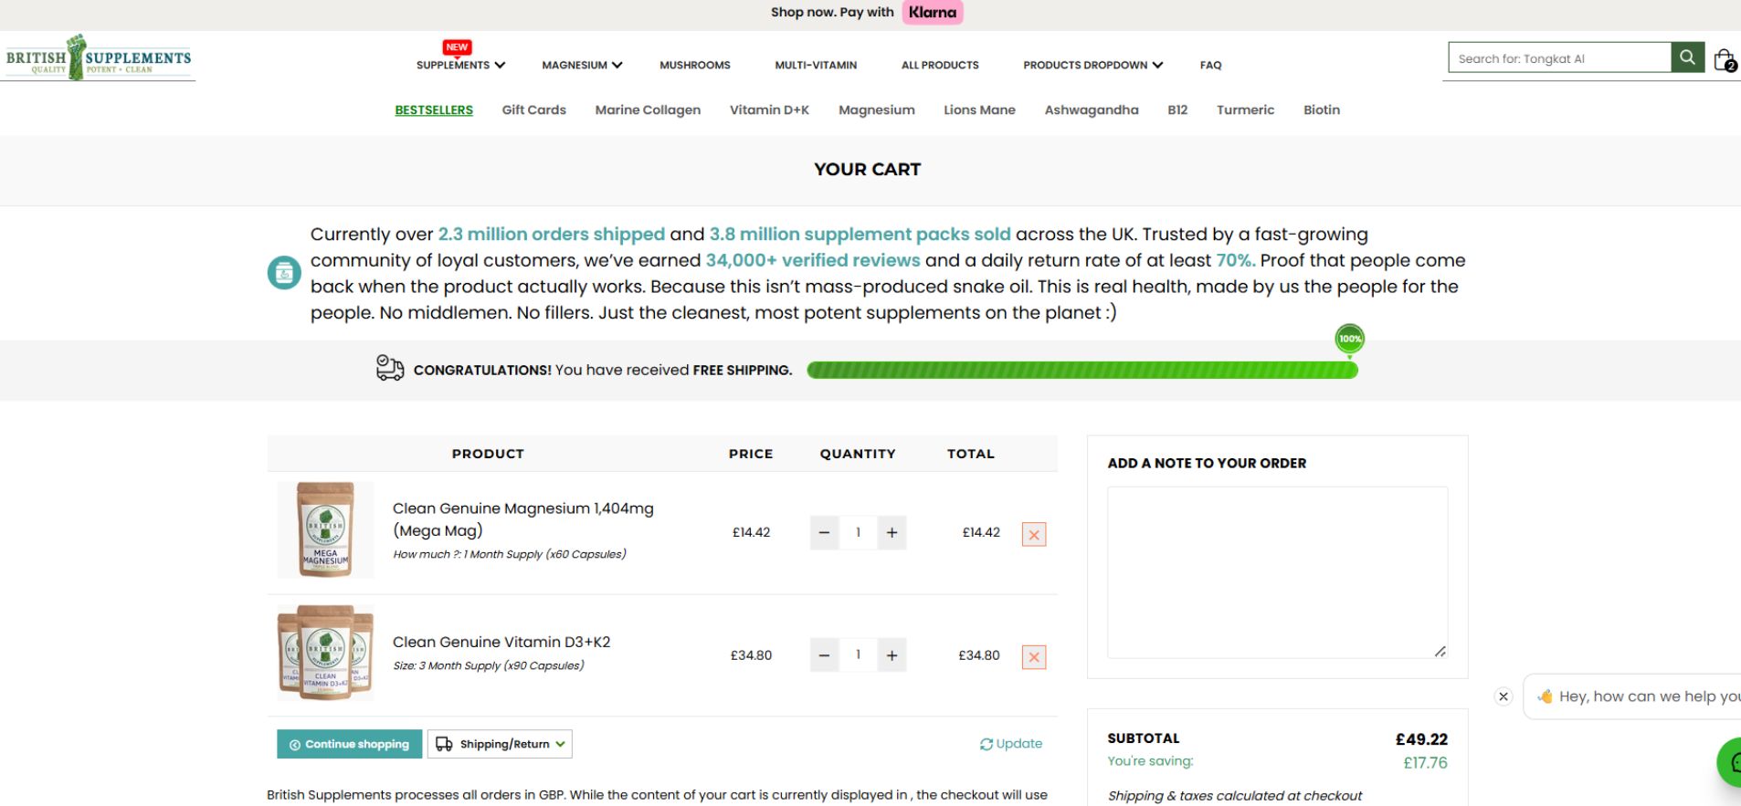The image size is (1741, 806).
Task: Click the Update refresh link
Action: 1011,744
